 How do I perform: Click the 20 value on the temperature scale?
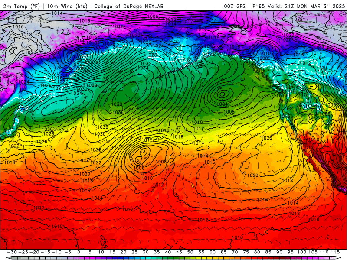123,252
